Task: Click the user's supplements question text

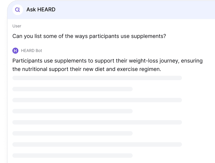Action: pyautogui.click(x=89, y=36)
